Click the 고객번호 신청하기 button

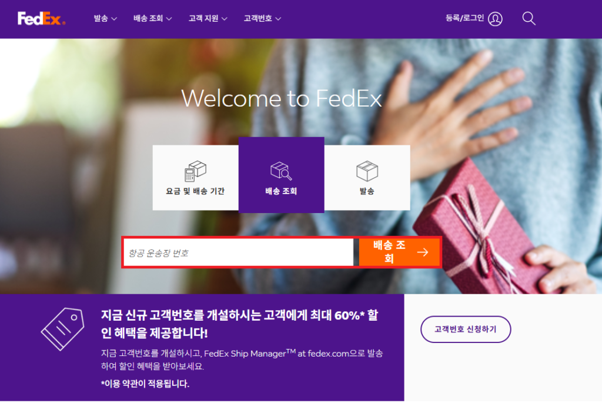(x=466, y=329)
